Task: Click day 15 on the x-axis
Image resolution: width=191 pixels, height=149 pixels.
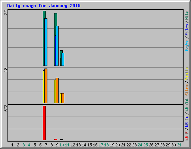Action: [90, 145]
